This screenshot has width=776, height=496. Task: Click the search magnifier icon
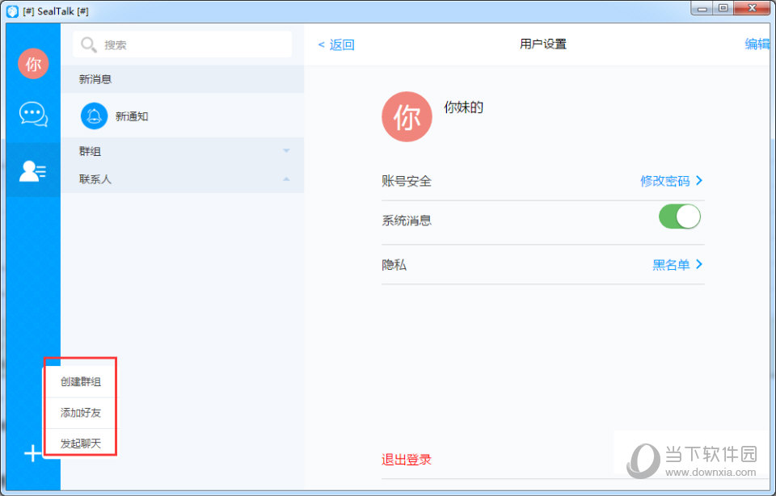pyautogui.click(x=89, y=44)
